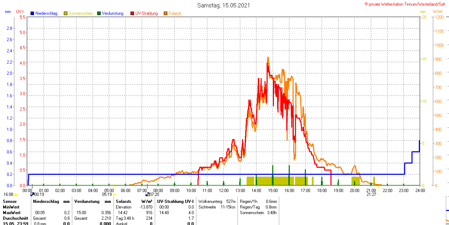Image resolution: width=449 pixels, height=225 pixels.
Task: Click the Sensor header in stats table
Action: point(9,201)
